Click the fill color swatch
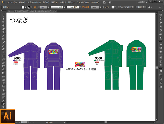This screenshot has width=164, height=124. click(x=23, y=7)
